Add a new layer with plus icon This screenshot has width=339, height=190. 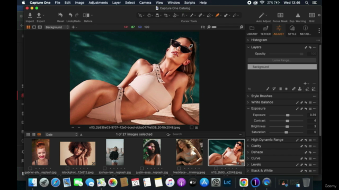click(305, 83)
